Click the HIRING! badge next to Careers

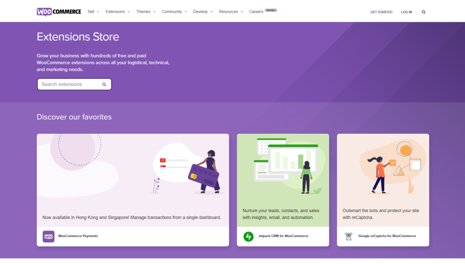[271, 10]
